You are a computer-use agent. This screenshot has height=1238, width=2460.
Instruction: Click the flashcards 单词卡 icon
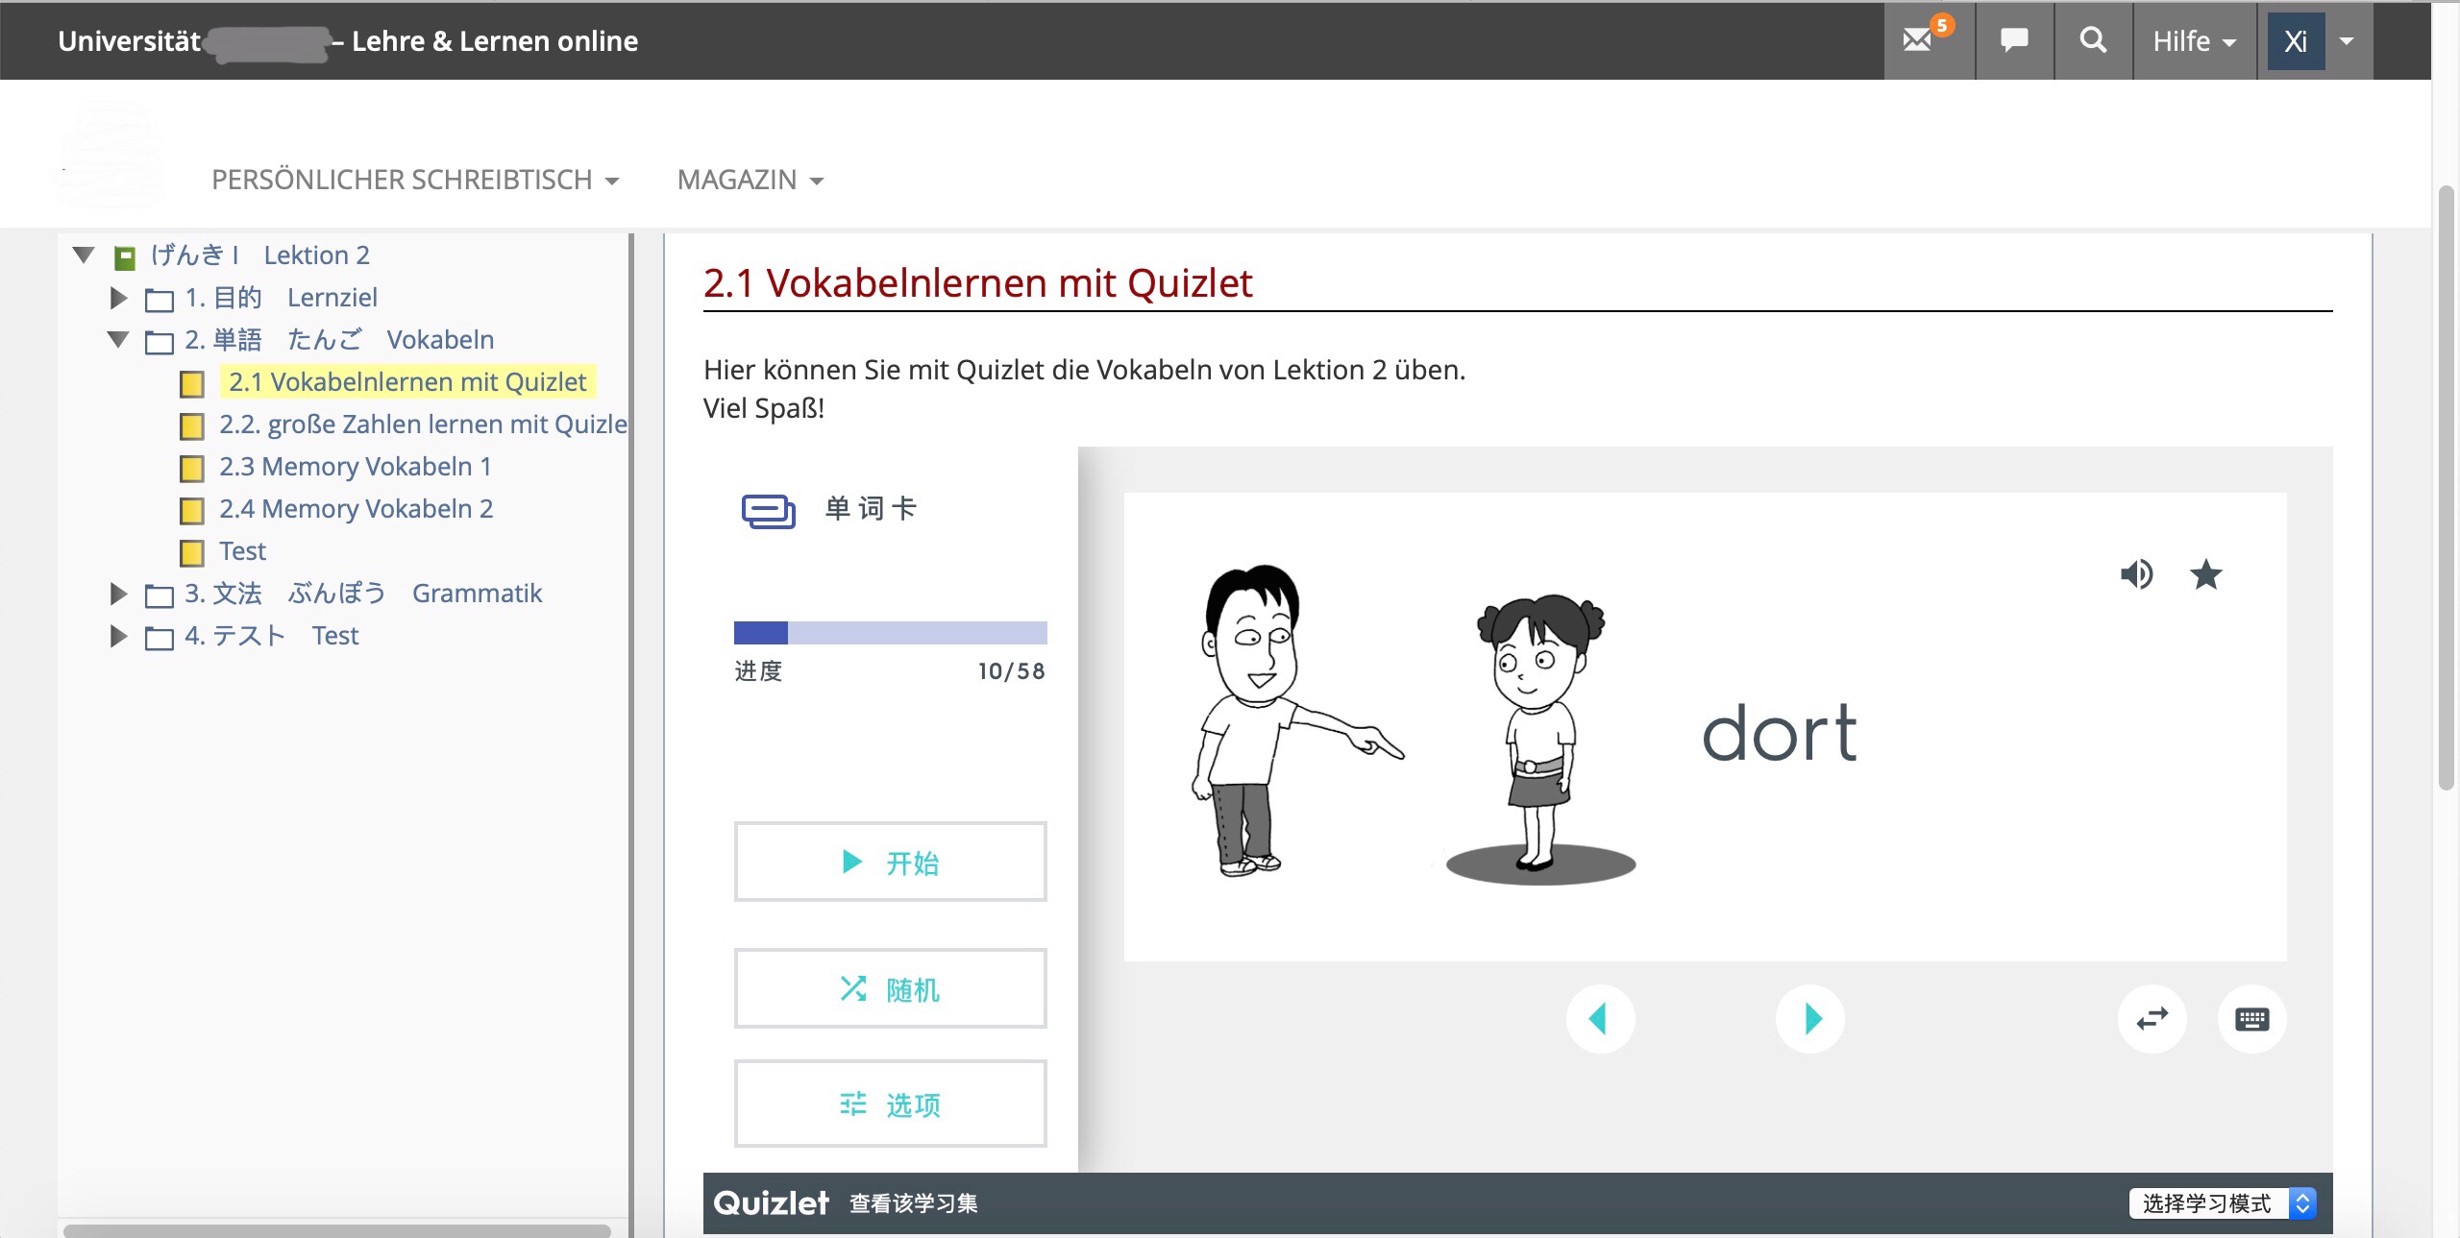click(x=768, y=510)
